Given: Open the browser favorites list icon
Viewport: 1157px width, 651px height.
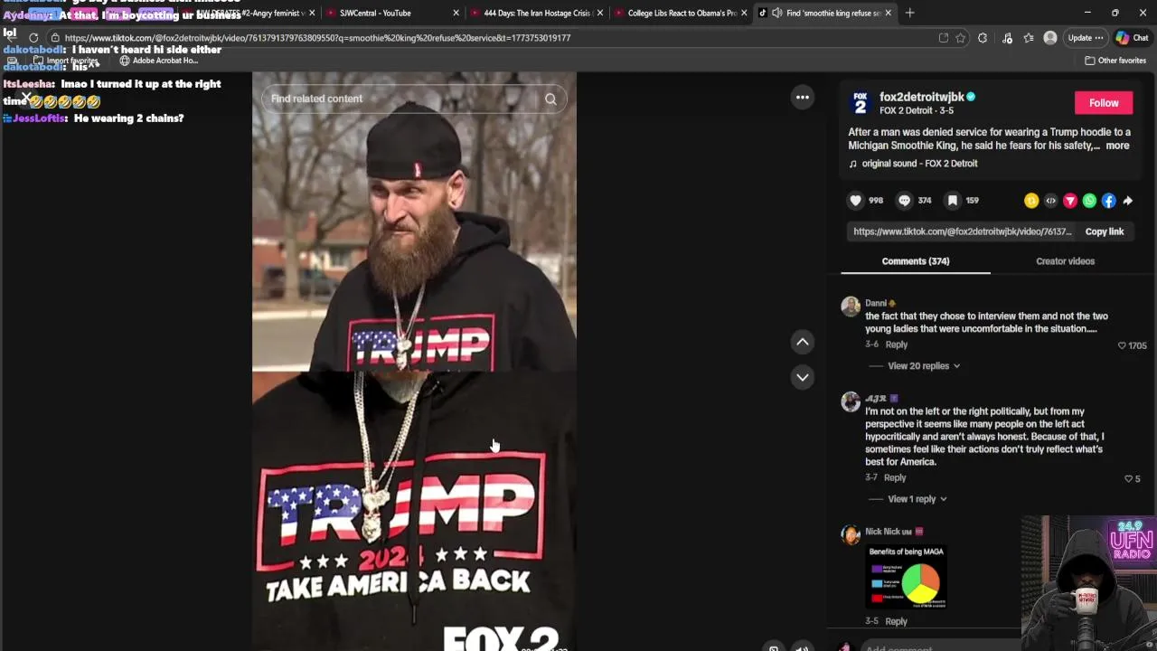Looking at the screenshot, I should point(1029,38).
